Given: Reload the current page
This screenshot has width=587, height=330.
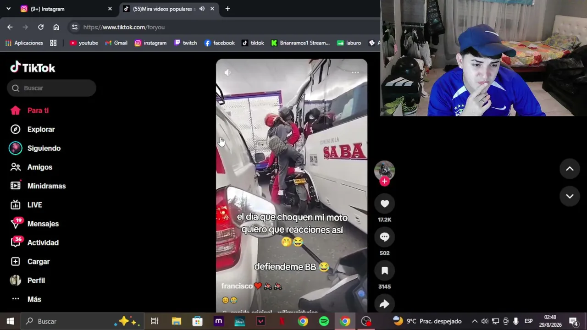Looking at the screenshot, I should 41,27.
